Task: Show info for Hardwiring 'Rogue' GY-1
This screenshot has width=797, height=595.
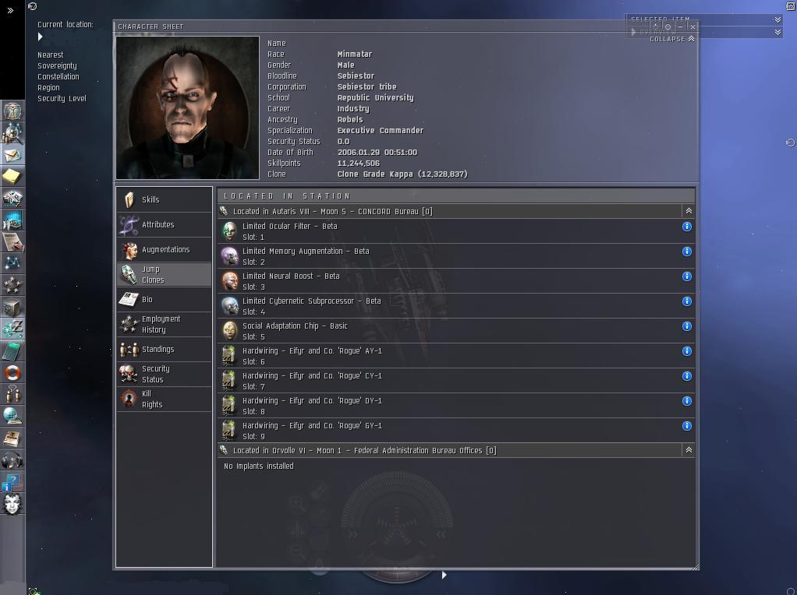Action: (687, 425)
